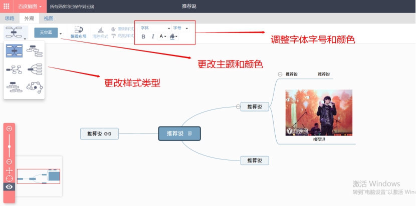The image size is (416, 206).
Task: Locate root node with the target icon
Action: pyautogui.click(x=9, y=178)
